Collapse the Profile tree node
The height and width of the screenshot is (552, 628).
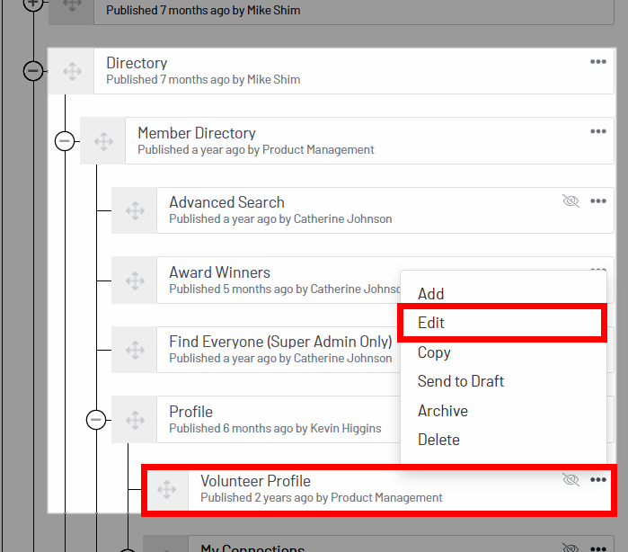pyautogui.click(x=96, y=420)
